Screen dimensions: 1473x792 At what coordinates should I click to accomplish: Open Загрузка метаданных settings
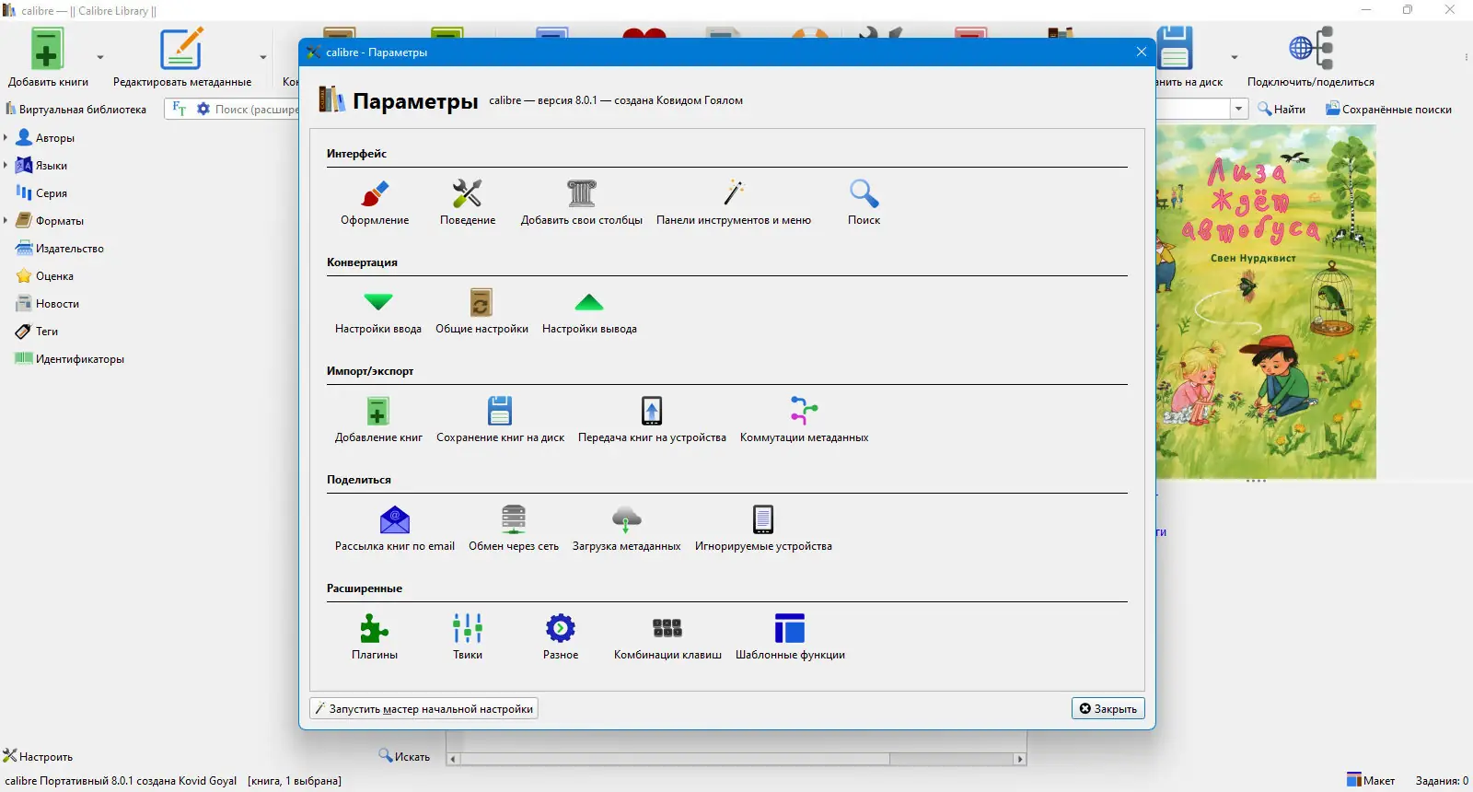[626, 529]
